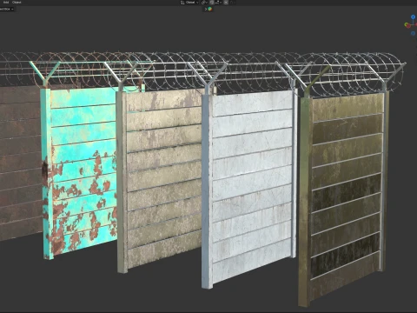Open the Object menu in viewport header
Viewport: 417px width, 313px height.
pos(17,3)
